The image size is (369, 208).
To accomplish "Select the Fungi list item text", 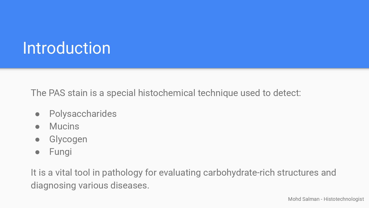I will [60, 152].
